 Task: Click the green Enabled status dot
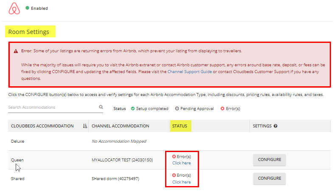(x=28, y=8)
